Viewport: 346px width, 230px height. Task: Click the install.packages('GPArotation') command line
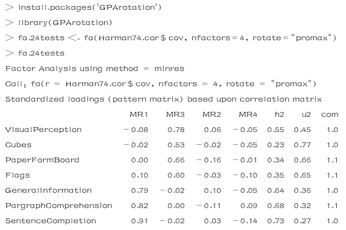[83, 7]
